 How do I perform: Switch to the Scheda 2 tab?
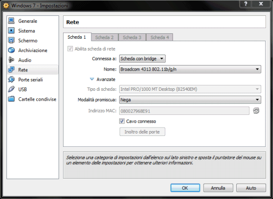(104, 37)
